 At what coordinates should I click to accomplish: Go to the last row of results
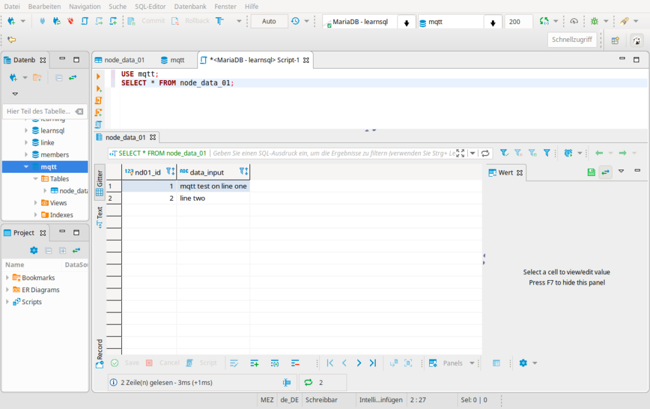pos(373,363)
